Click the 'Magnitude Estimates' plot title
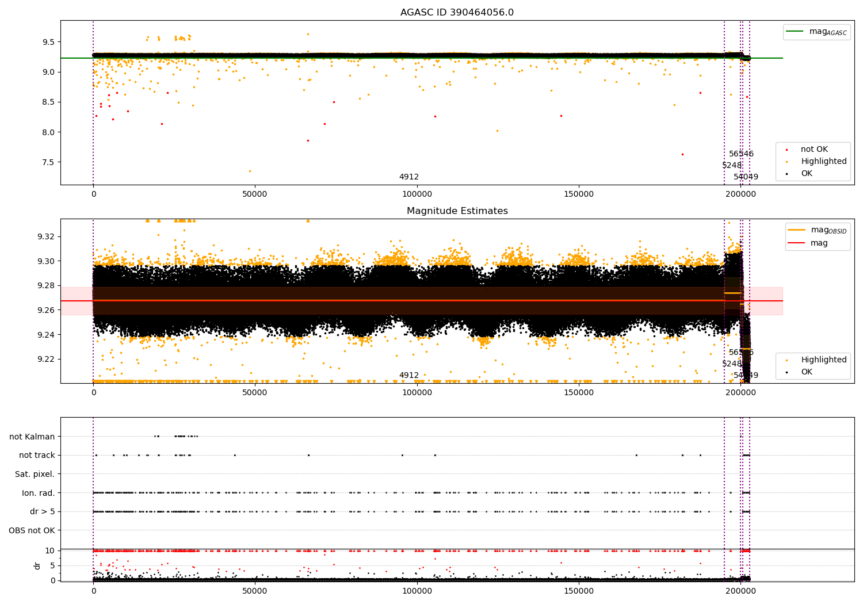Viewport: 863px width, 604px height. click(457, 211)
